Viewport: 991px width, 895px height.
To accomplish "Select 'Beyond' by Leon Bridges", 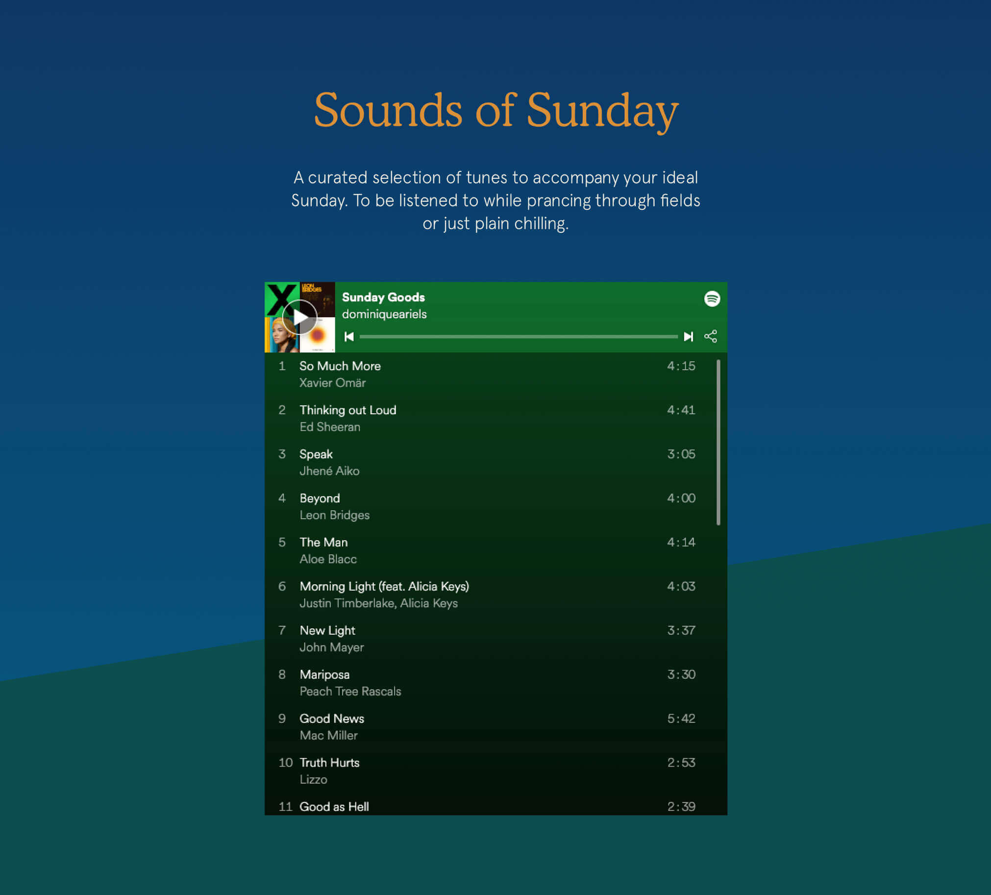I will coord(320,498).
